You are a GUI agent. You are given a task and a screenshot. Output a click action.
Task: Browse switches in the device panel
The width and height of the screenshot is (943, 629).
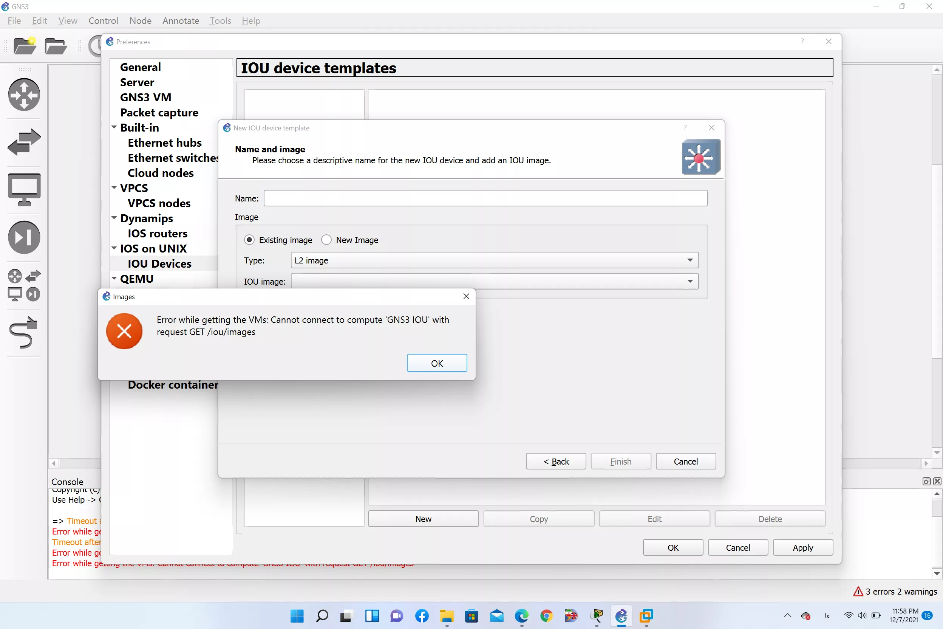coord(24,143)
